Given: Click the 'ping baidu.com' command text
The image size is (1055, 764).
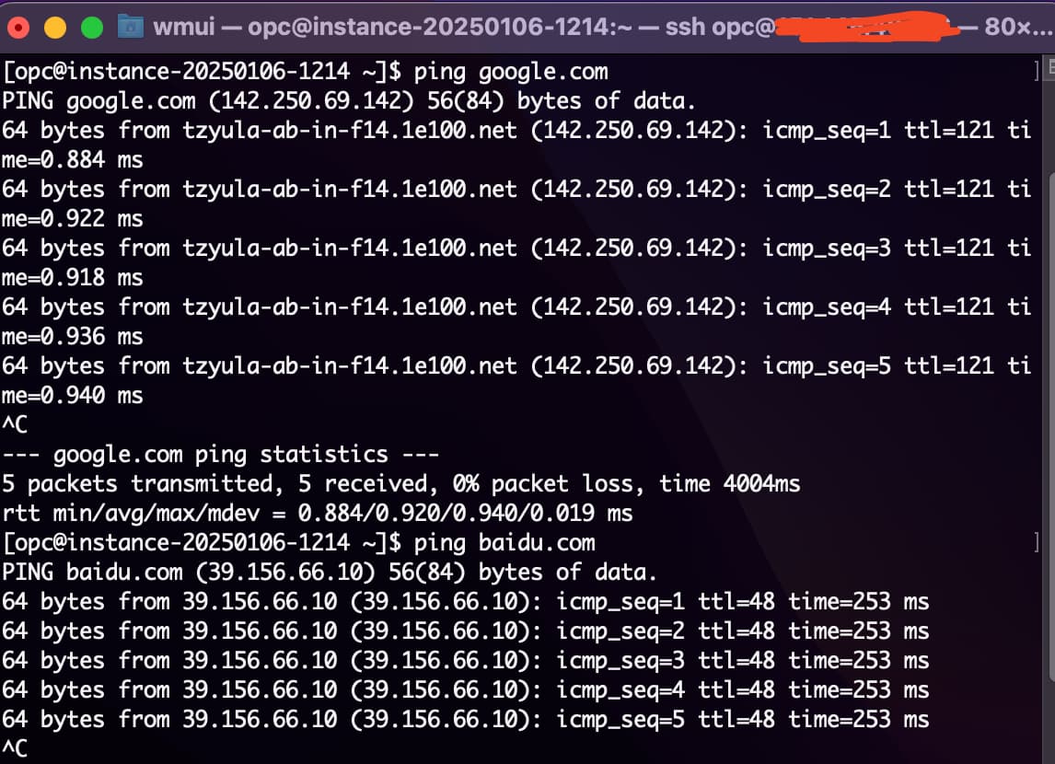Looking at the screenshot, I should 504,543.
